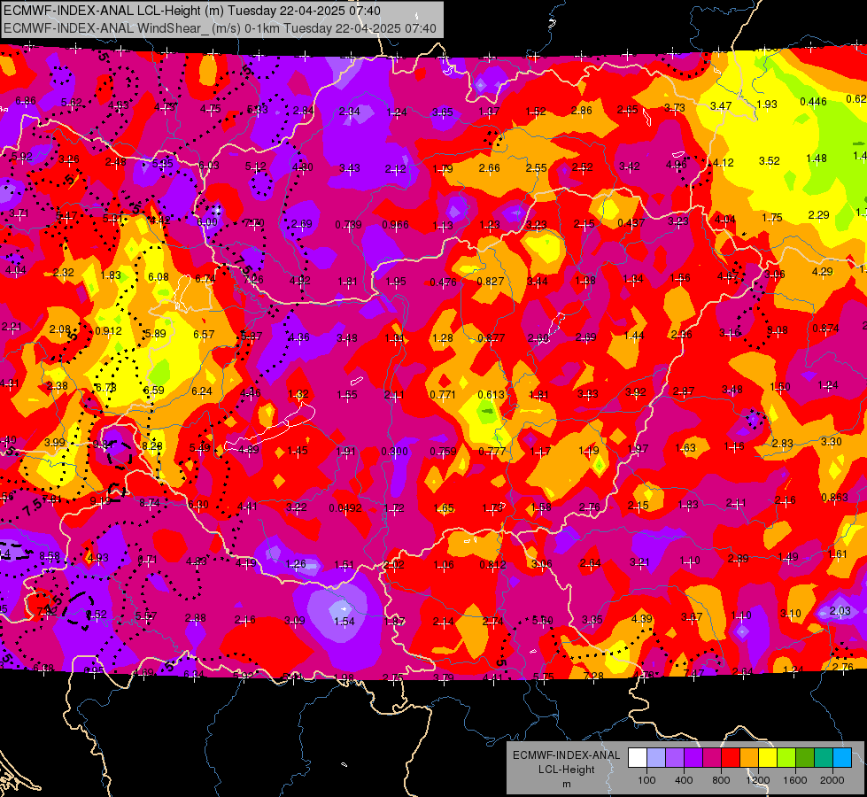Click the wind shear value 2.03
Screen dimensions: 867x797
click(840, 611)
